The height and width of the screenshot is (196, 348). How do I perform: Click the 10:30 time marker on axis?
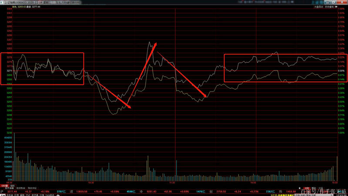[x=91, y=183]
